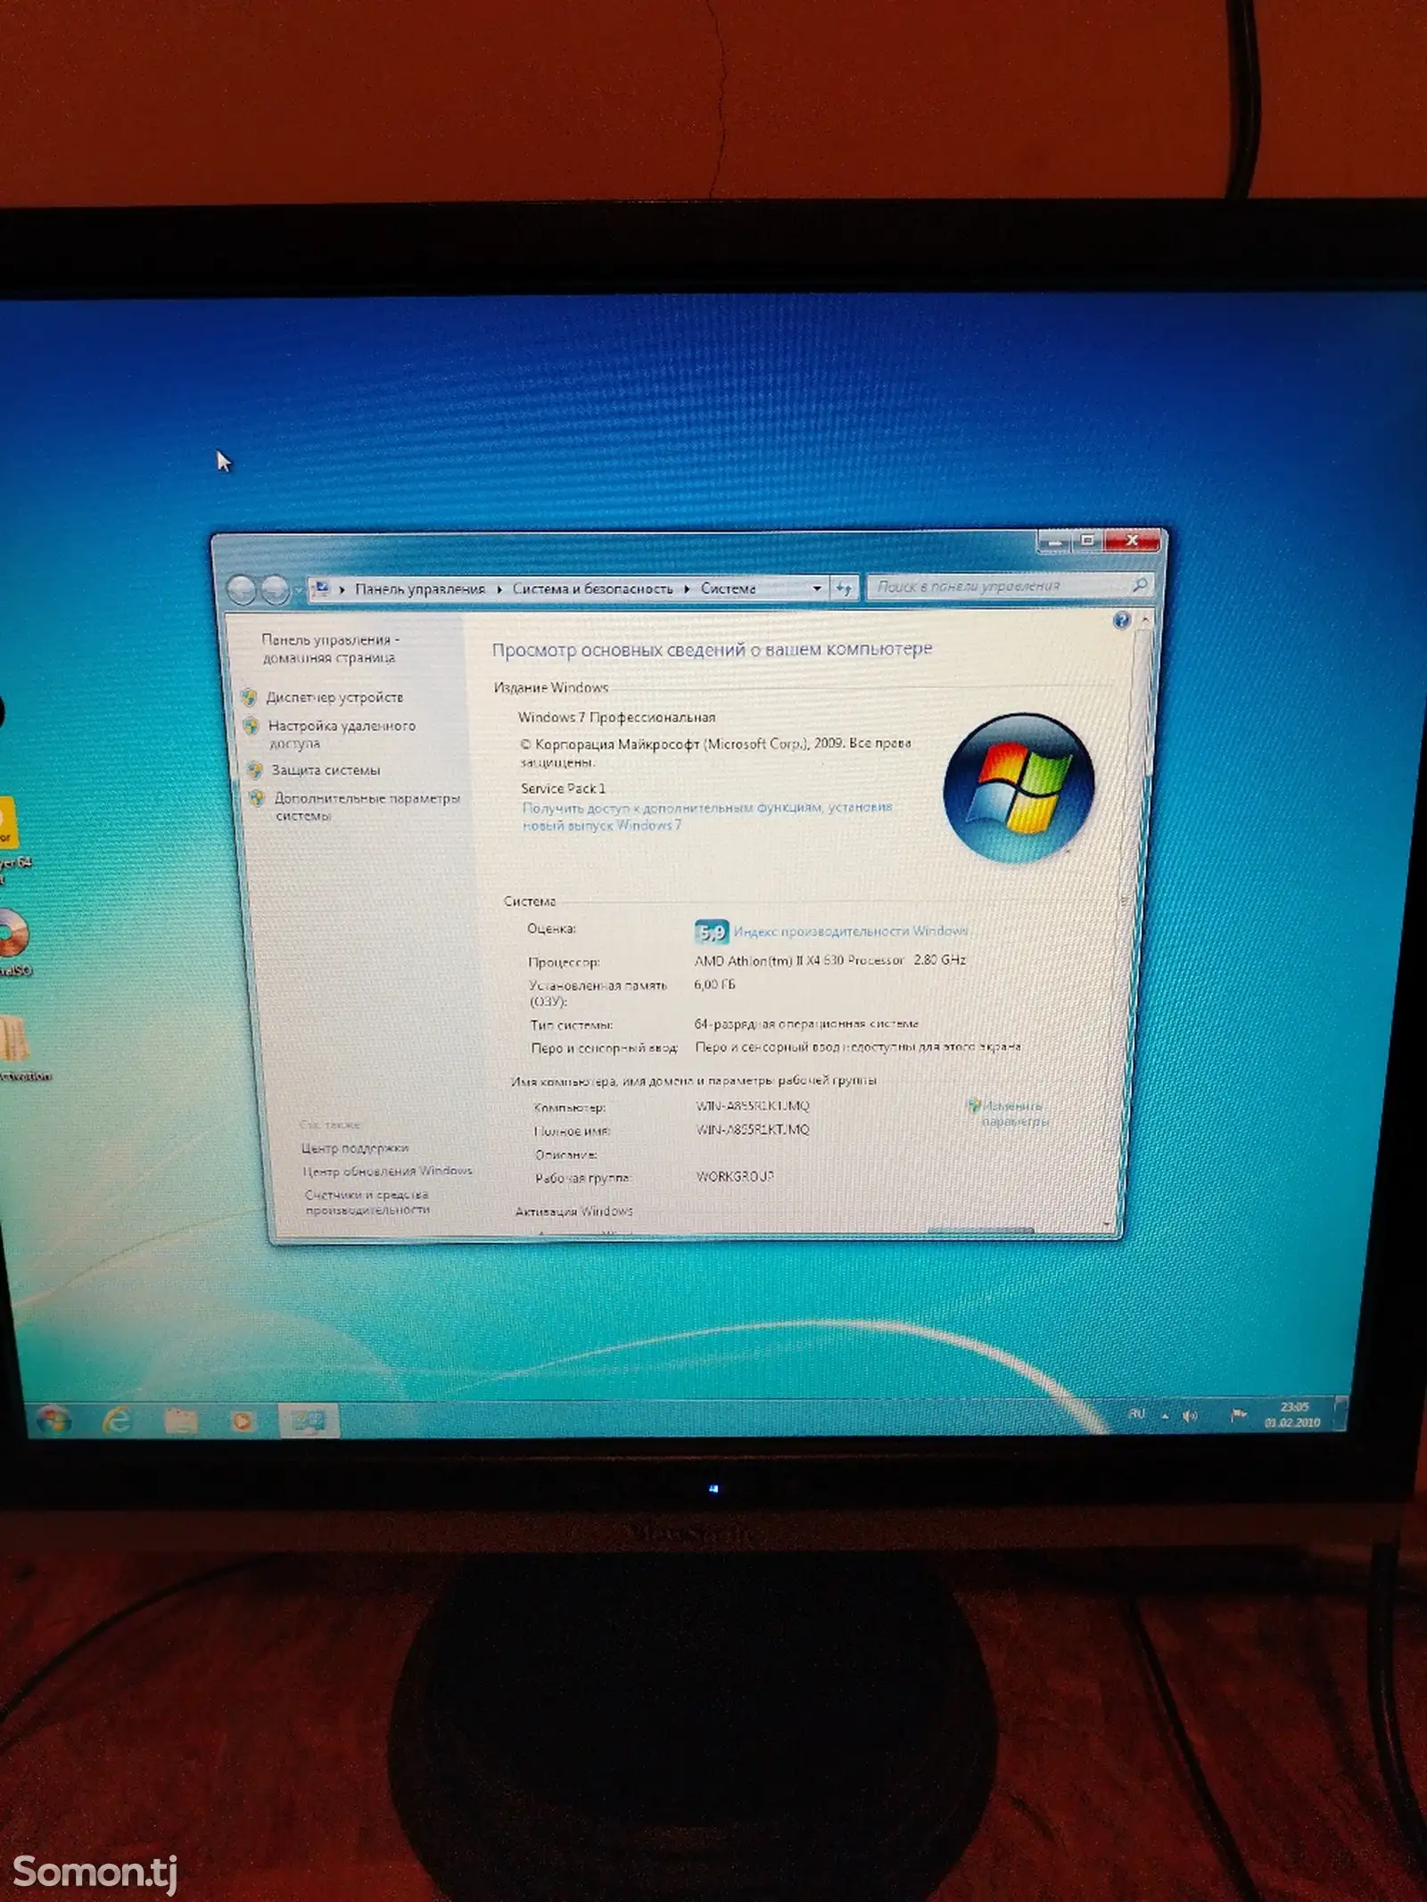1427x1902 pixels.
Task: Show hidden tray icons arrow
Action: [x=1165, y=1415]
